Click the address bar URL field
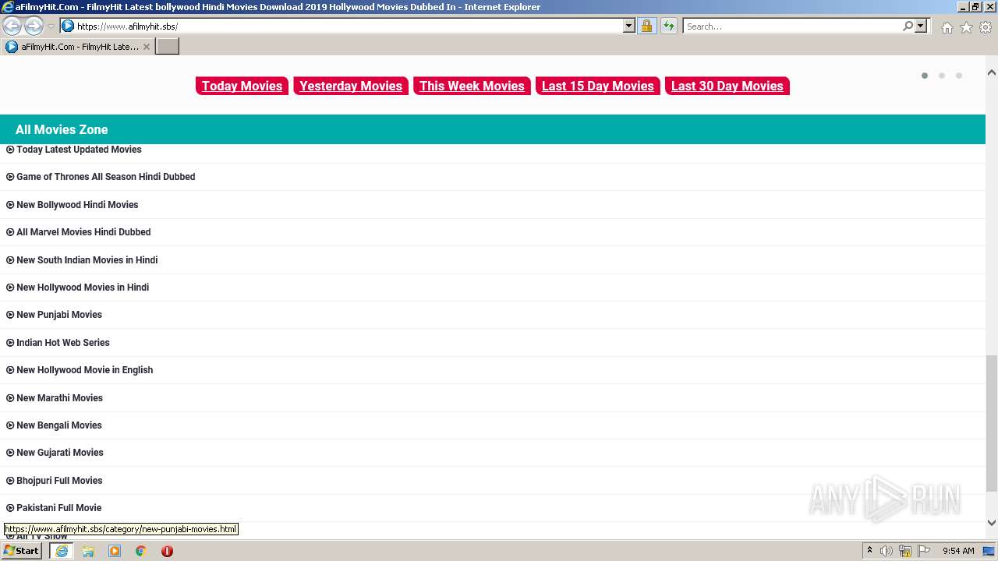 pos(347,26)
